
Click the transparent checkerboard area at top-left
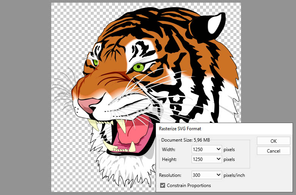coord(68,23)
